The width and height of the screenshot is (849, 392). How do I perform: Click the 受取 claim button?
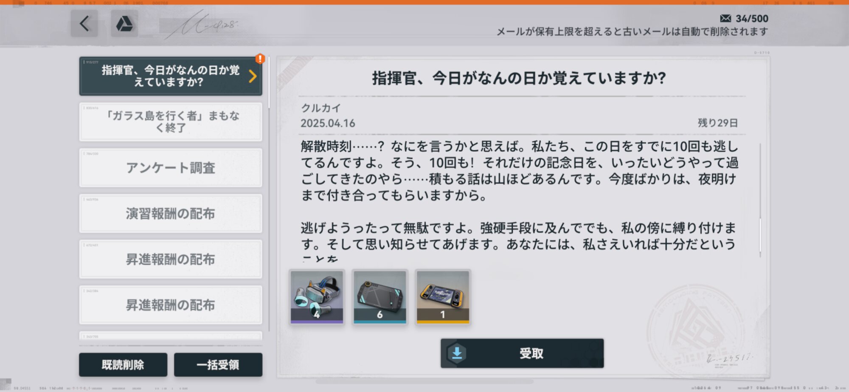[522, 353]
